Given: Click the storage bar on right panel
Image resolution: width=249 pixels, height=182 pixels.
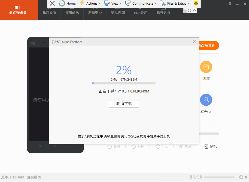Looking at the screenshot, I should [x=209, y=134].
